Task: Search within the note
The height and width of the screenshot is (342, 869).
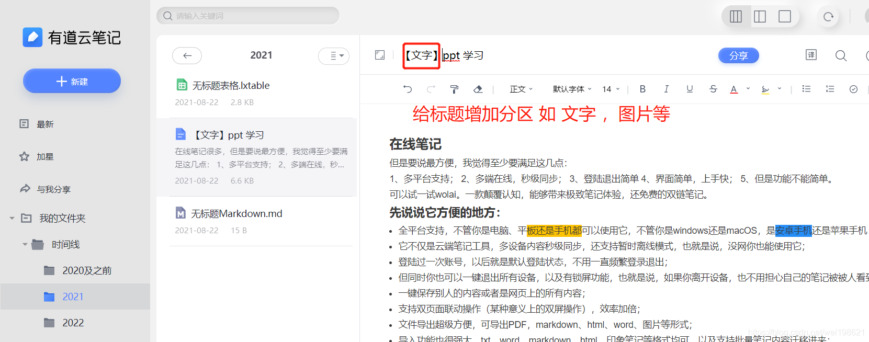Action: pyautogui.click(x=841, y=55)
